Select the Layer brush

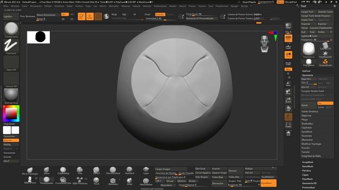point(146,170)
